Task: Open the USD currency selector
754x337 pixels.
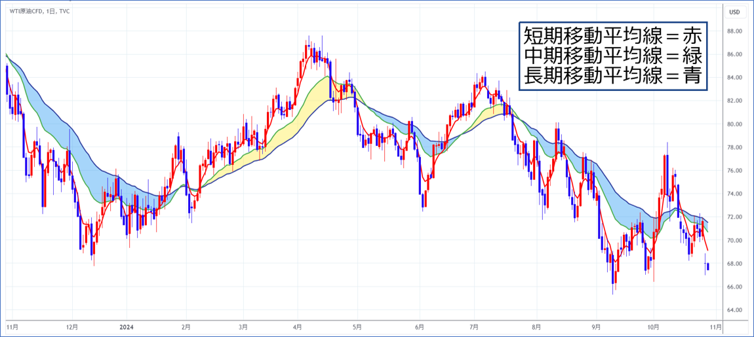Action: (734, 12)
